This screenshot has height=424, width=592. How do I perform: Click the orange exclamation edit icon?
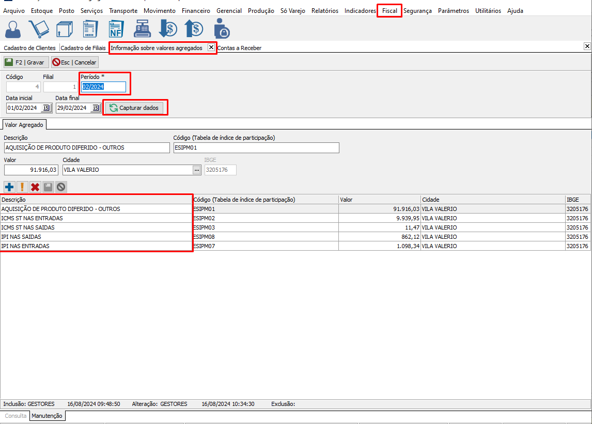point(22,187)
